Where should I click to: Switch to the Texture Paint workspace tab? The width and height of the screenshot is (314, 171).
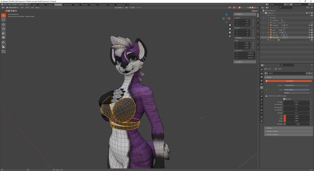68,5
